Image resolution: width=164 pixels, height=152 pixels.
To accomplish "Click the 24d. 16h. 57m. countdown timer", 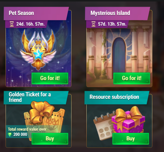I will click(30, 24).
